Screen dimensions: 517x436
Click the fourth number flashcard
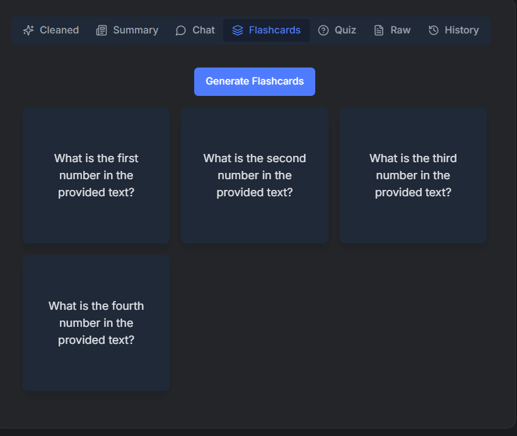pyautogui.click(x=96, y=322)
